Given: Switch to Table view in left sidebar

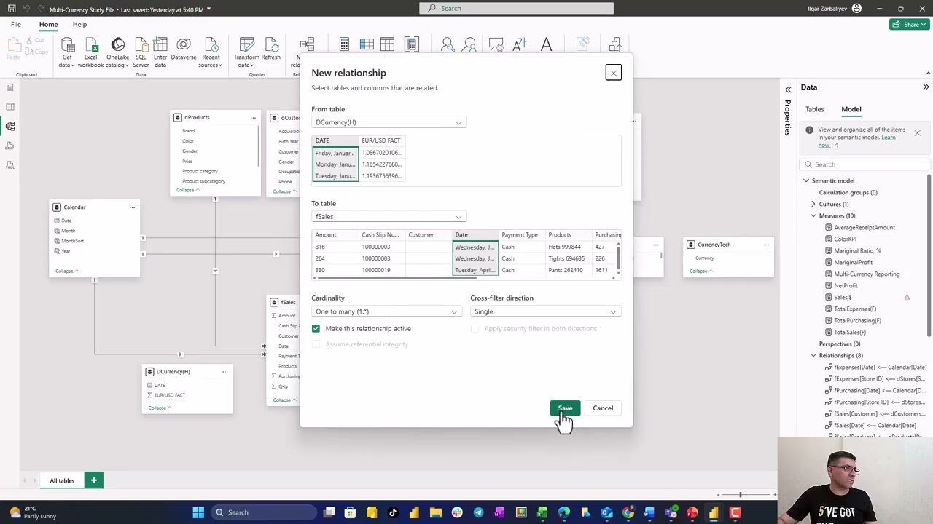Looking at the screenshot, I should click(10, 107).
